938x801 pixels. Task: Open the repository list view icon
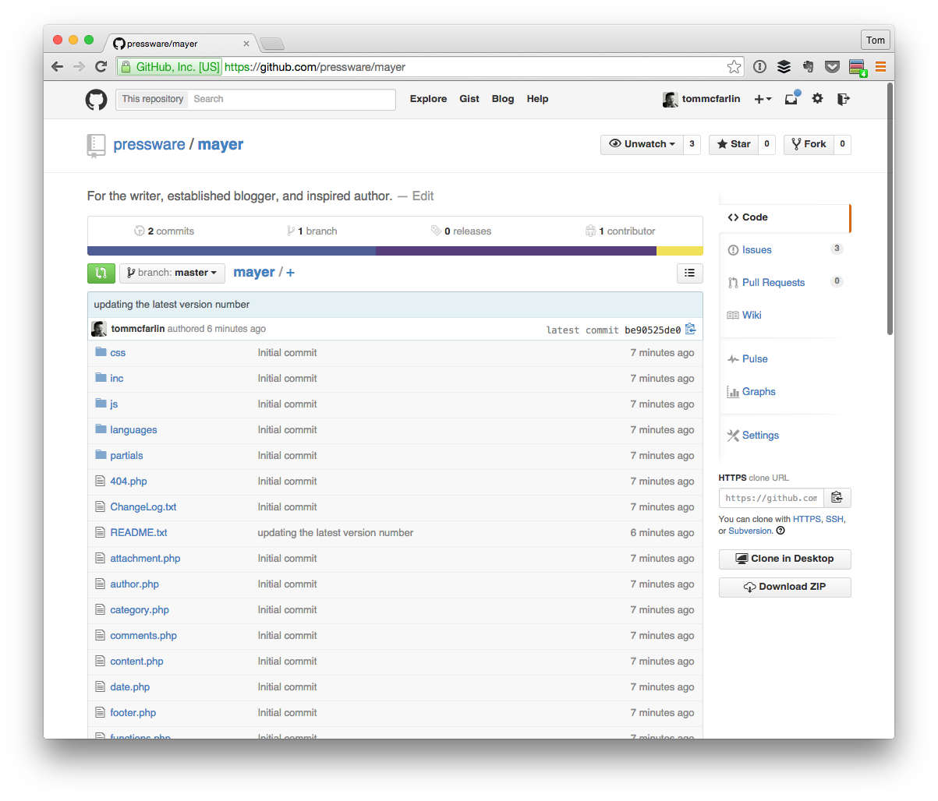(689, 273)
